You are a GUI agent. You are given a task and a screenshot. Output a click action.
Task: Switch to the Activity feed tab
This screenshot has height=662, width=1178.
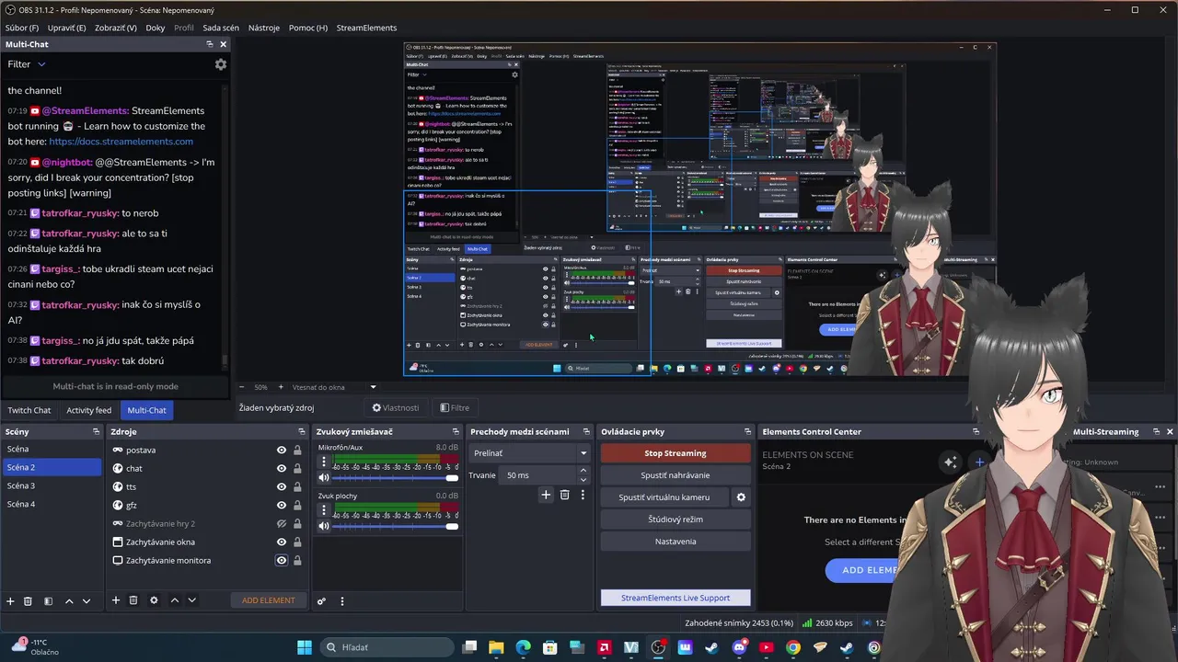click(88, 410)
